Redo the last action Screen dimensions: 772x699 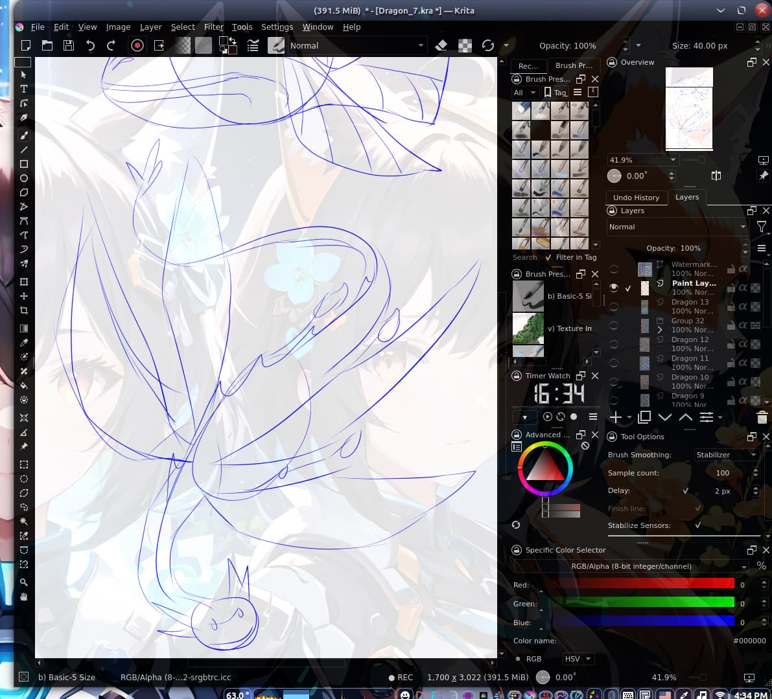point(111,46)
